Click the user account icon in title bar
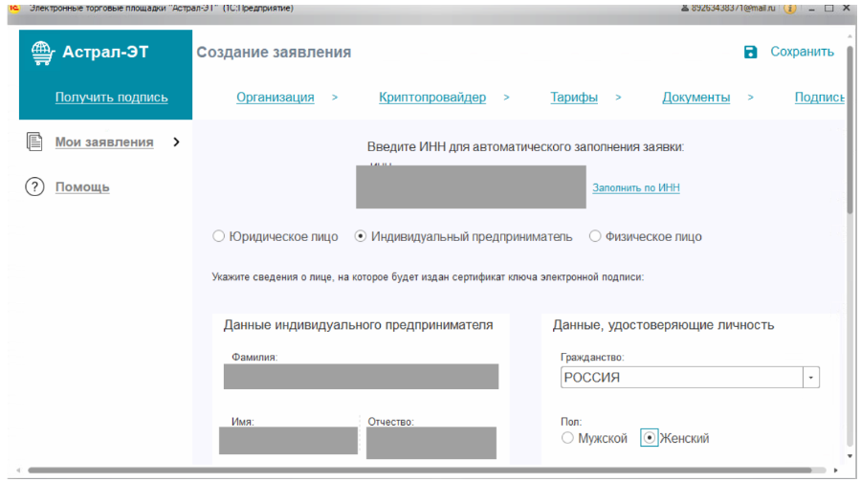This screenshot has width=861, height=482. tap(684, 9)
